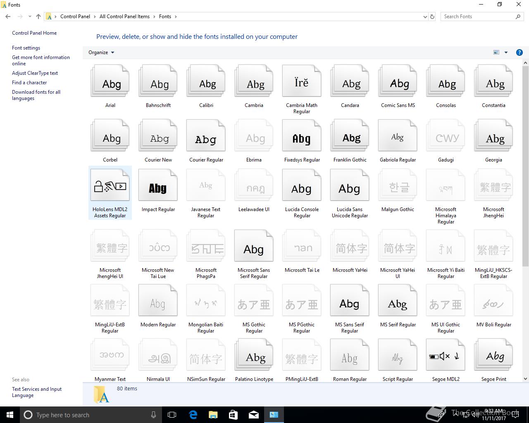Open Control Panel Home link
Screen dimensions: 529x423
[x=34, y=33]
